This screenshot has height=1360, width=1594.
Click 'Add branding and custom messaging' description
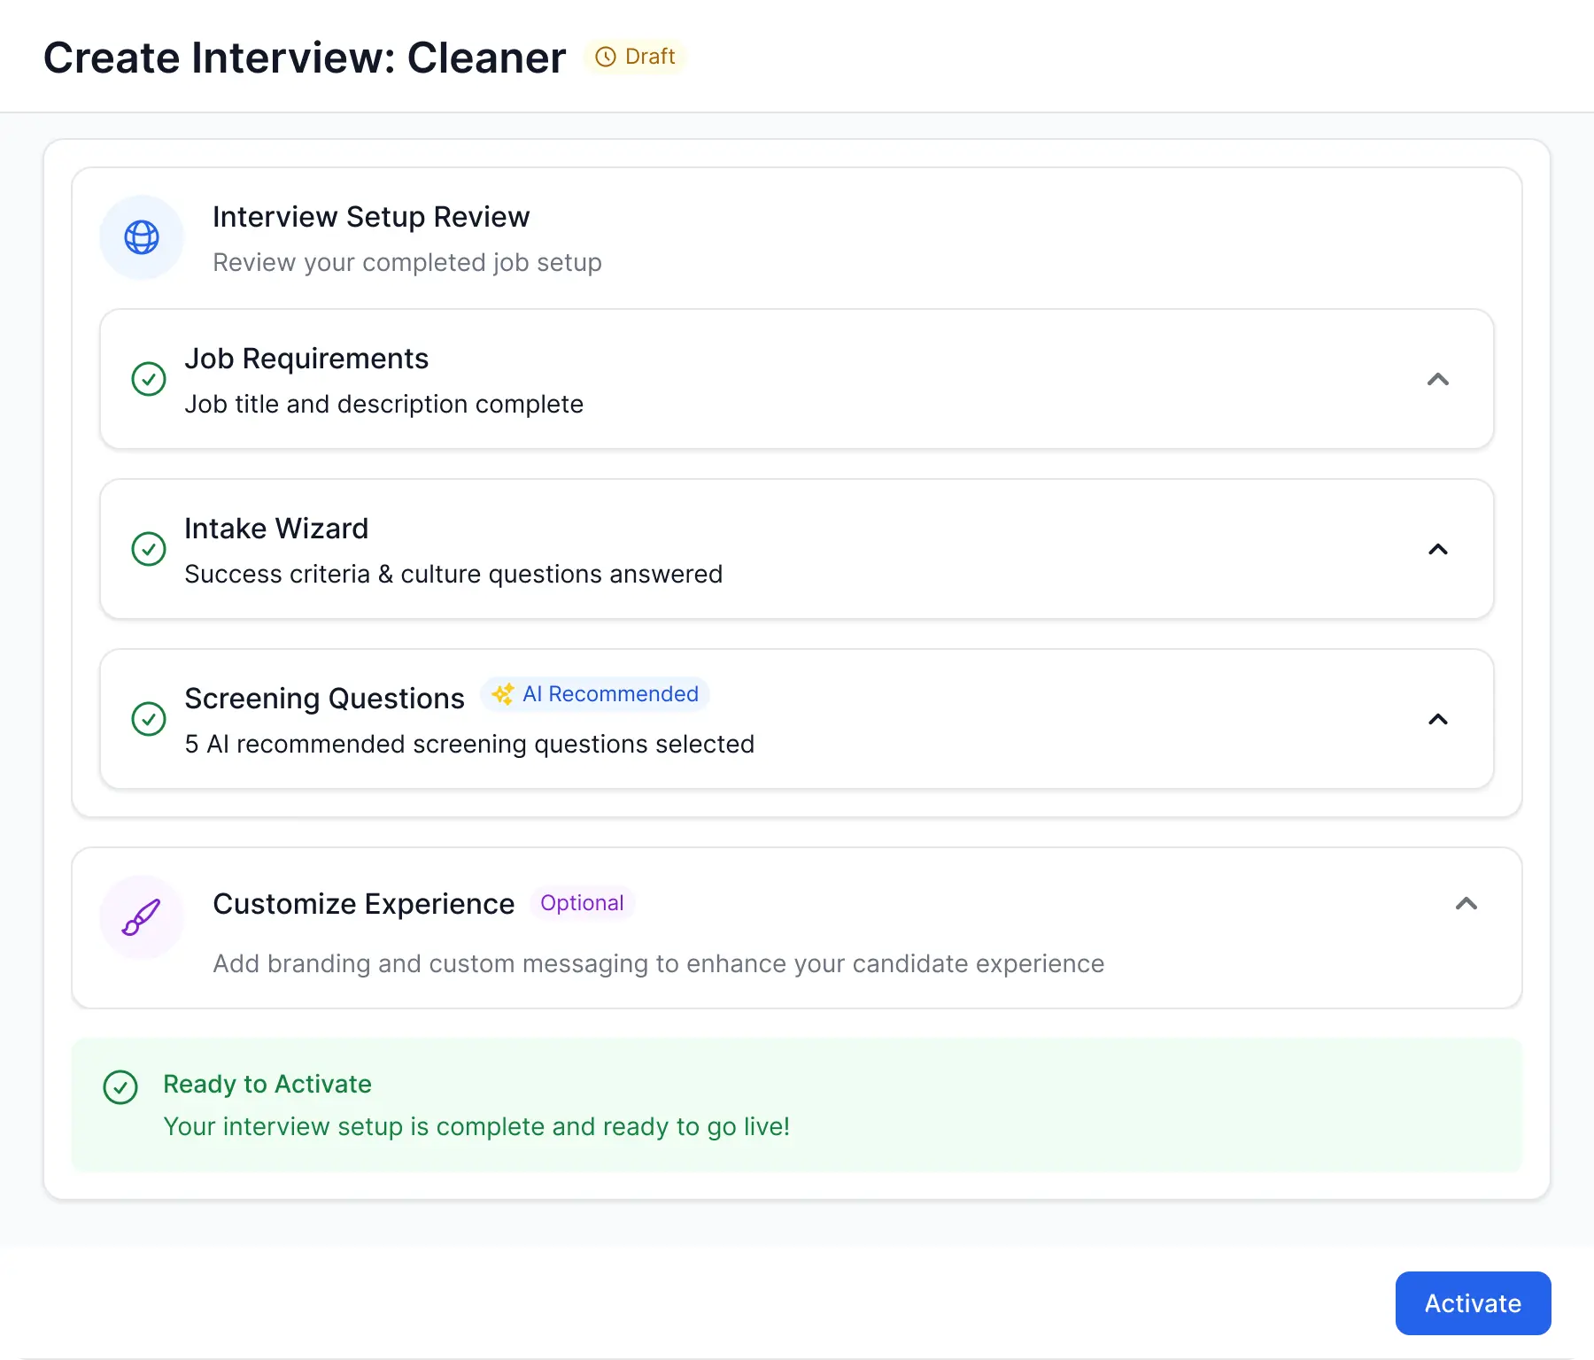pos(659,963)
